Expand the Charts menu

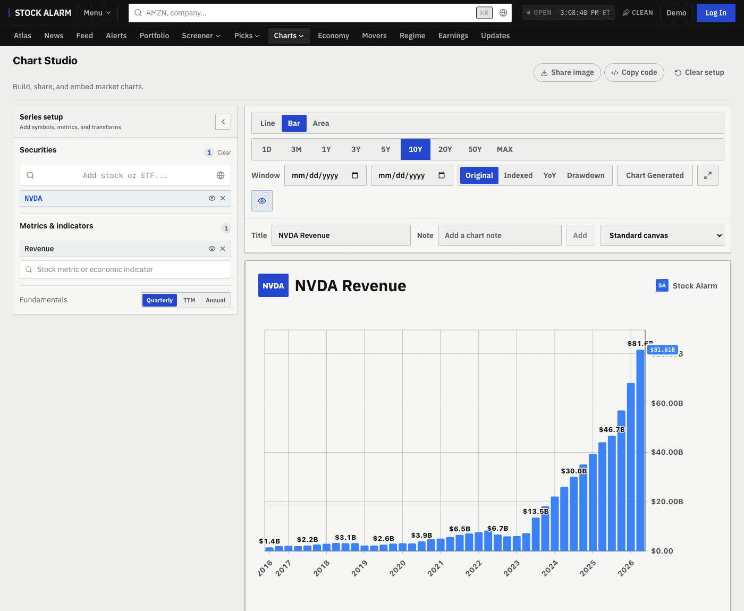point(289,36)
